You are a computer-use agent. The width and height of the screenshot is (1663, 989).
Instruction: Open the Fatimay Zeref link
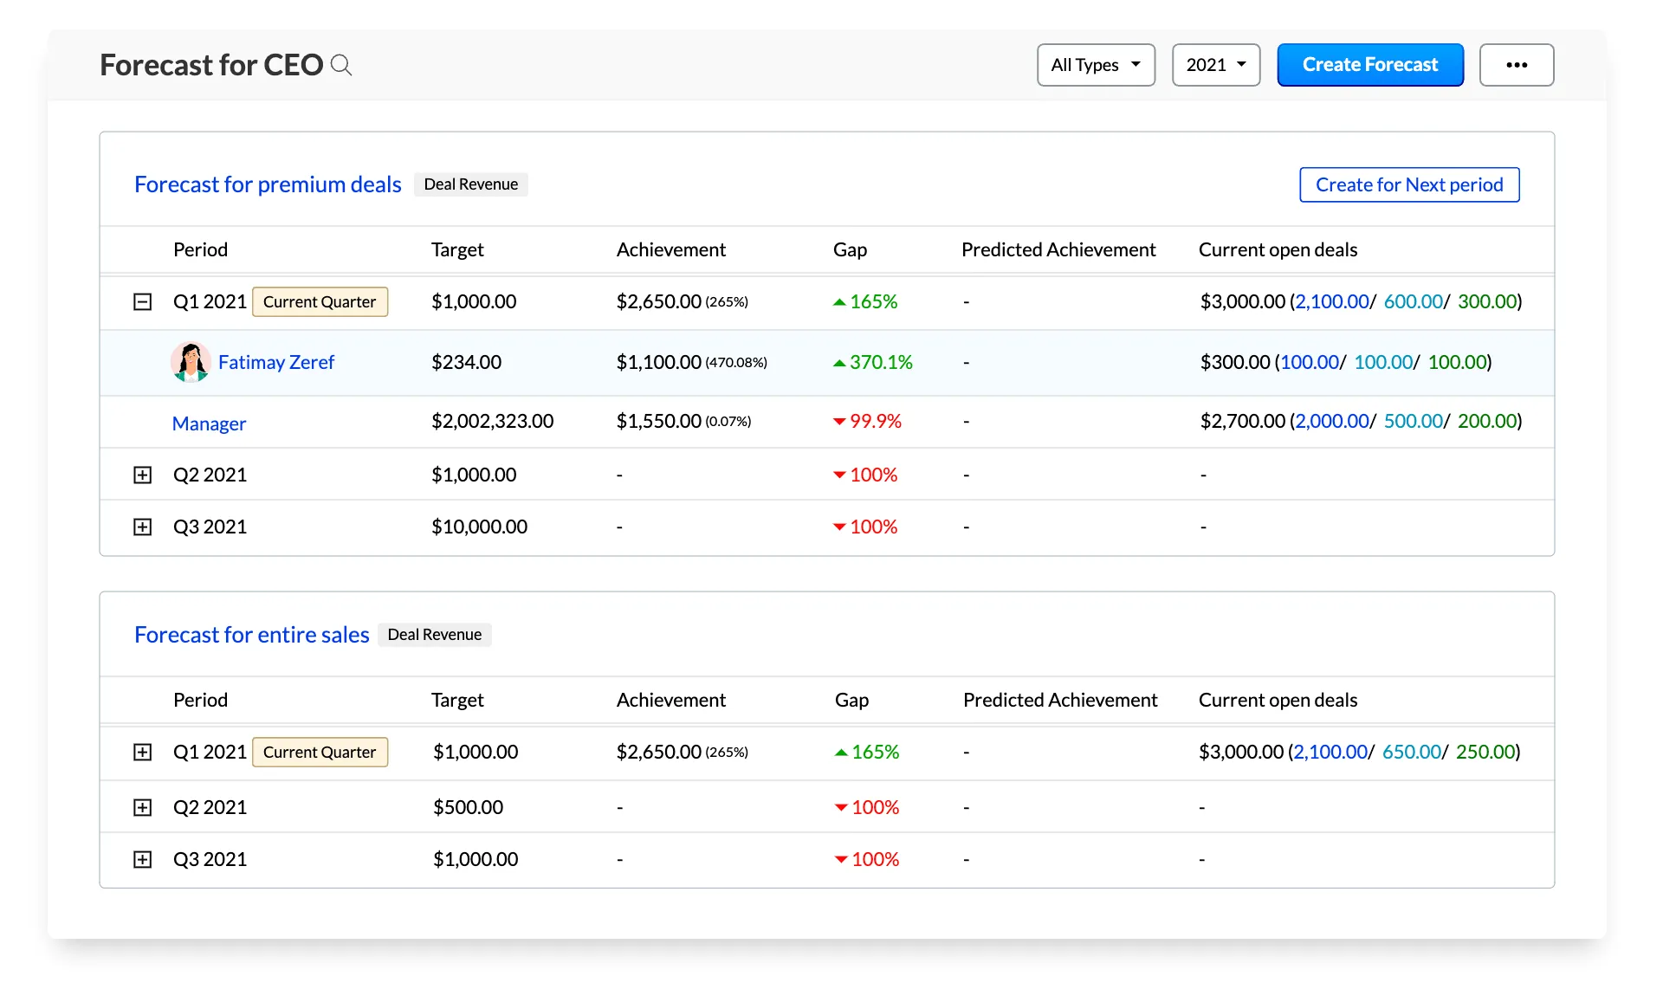pos(276,362)
